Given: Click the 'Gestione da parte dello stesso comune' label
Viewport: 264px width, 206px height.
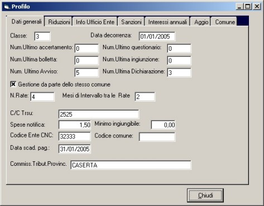Looking at the screenshot, I should tap(64, 84).
